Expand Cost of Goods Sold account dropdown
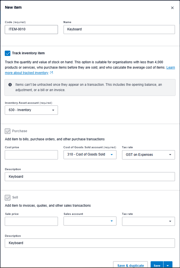The image size is (180, 268). coord(90,155)
